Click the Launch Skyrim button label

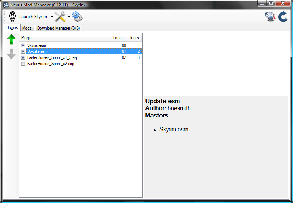click(x=33, y=17)
